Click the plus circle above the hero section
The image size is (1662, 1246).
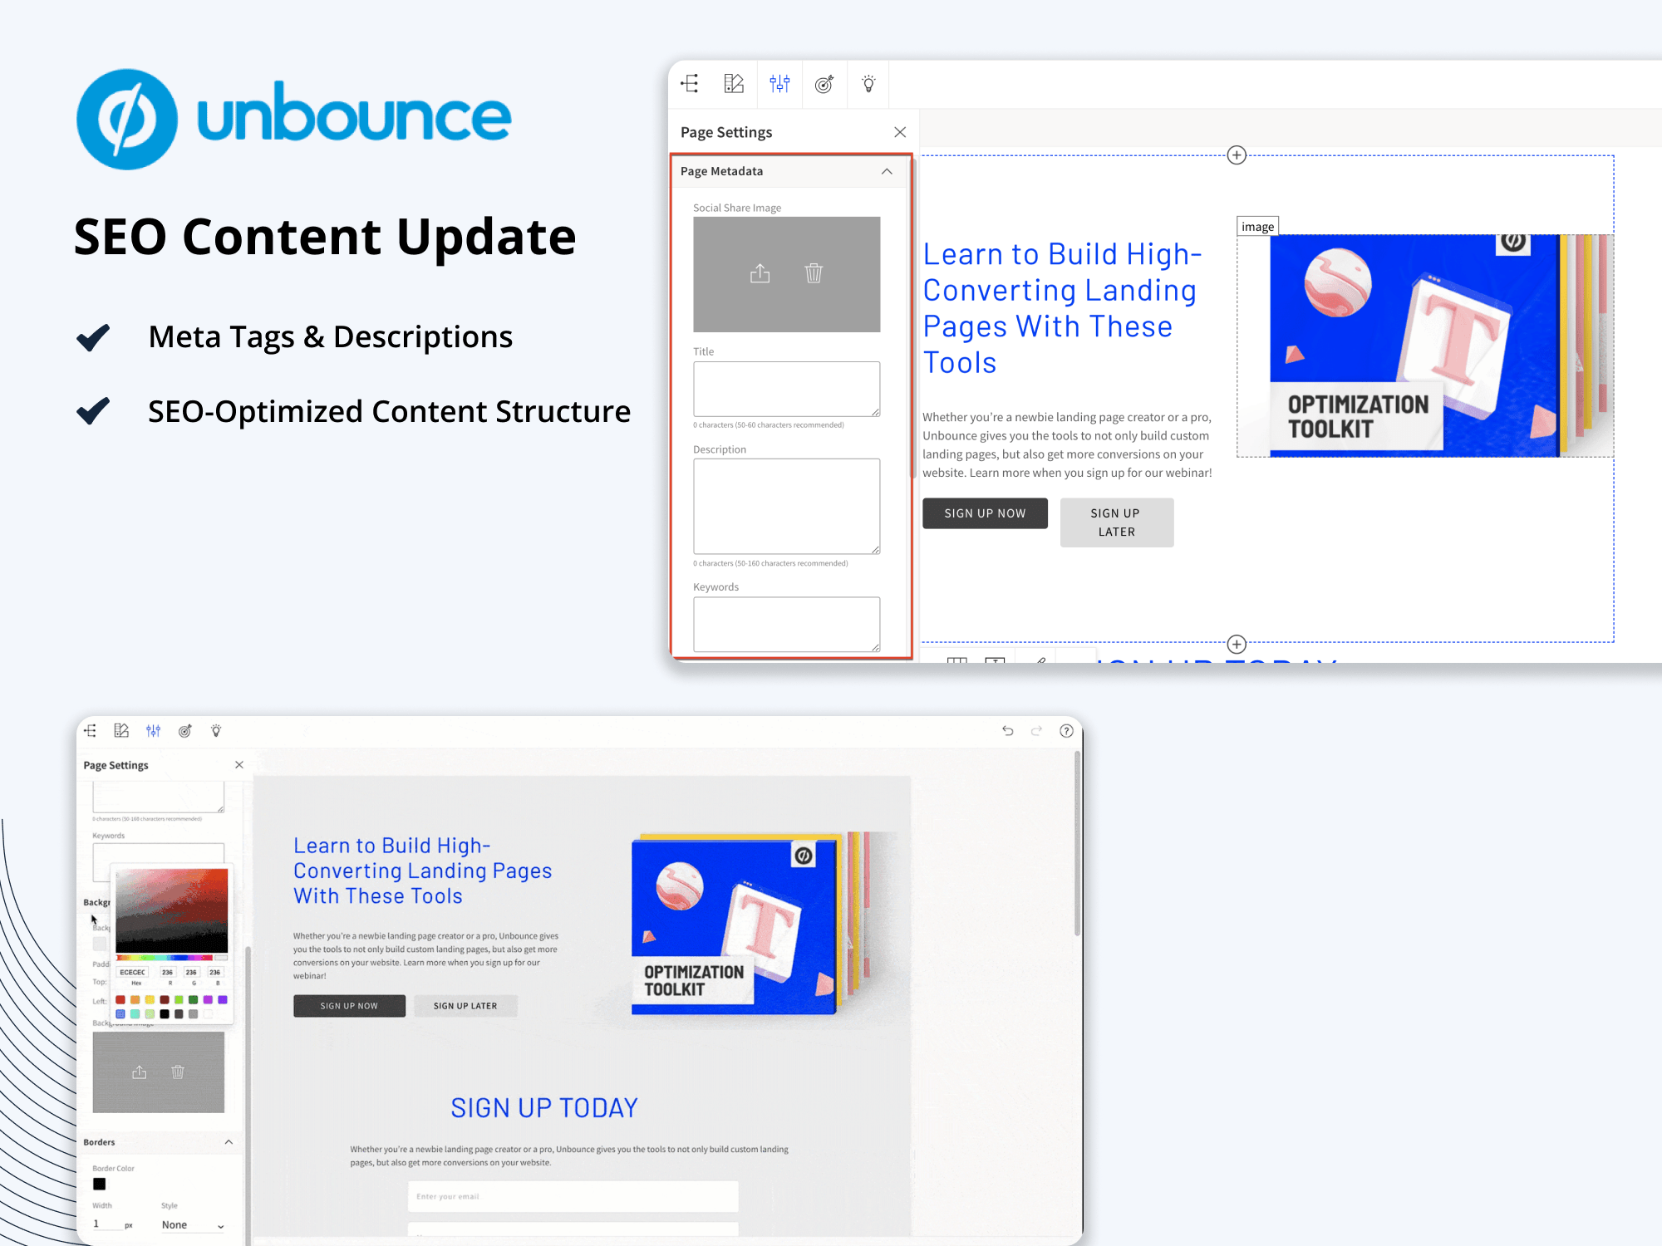coord(1237,155)
